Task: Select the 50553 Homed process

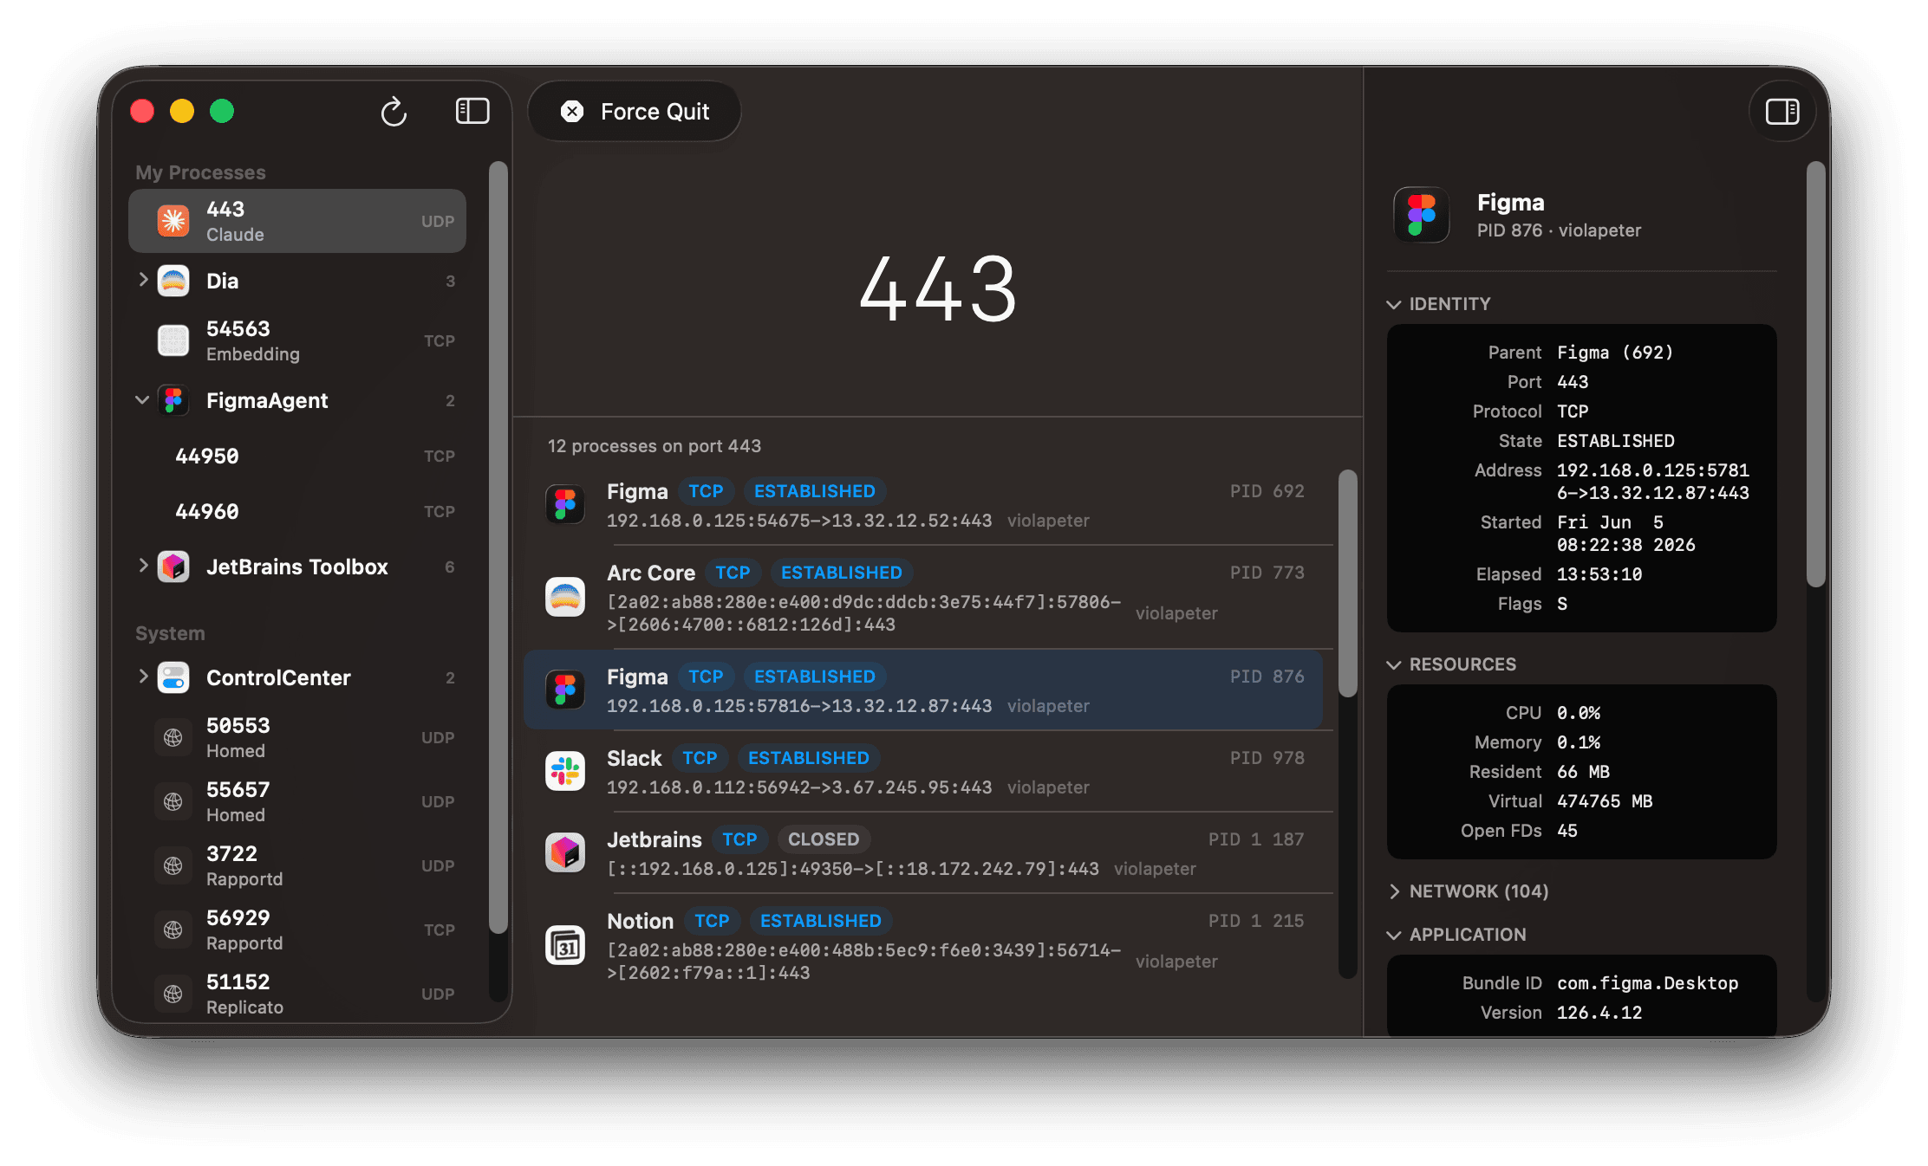Action: pyautogui.click(x=297, y=737)
